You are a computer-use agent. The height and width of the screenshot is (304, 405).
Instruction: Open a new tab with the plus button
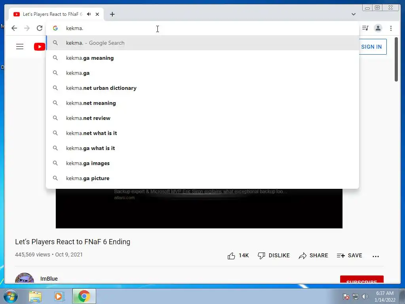point(112,14)
